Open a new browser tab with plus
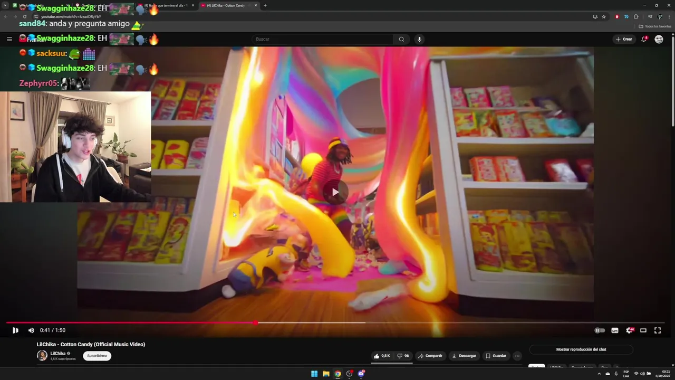 coord(265,5)
